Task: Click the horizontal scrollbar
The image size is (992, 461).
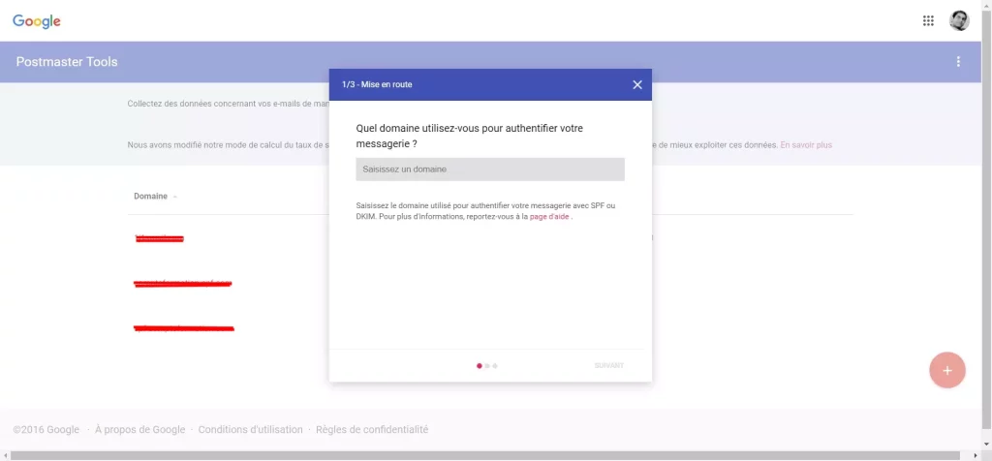Action: (x=486, y=455)
